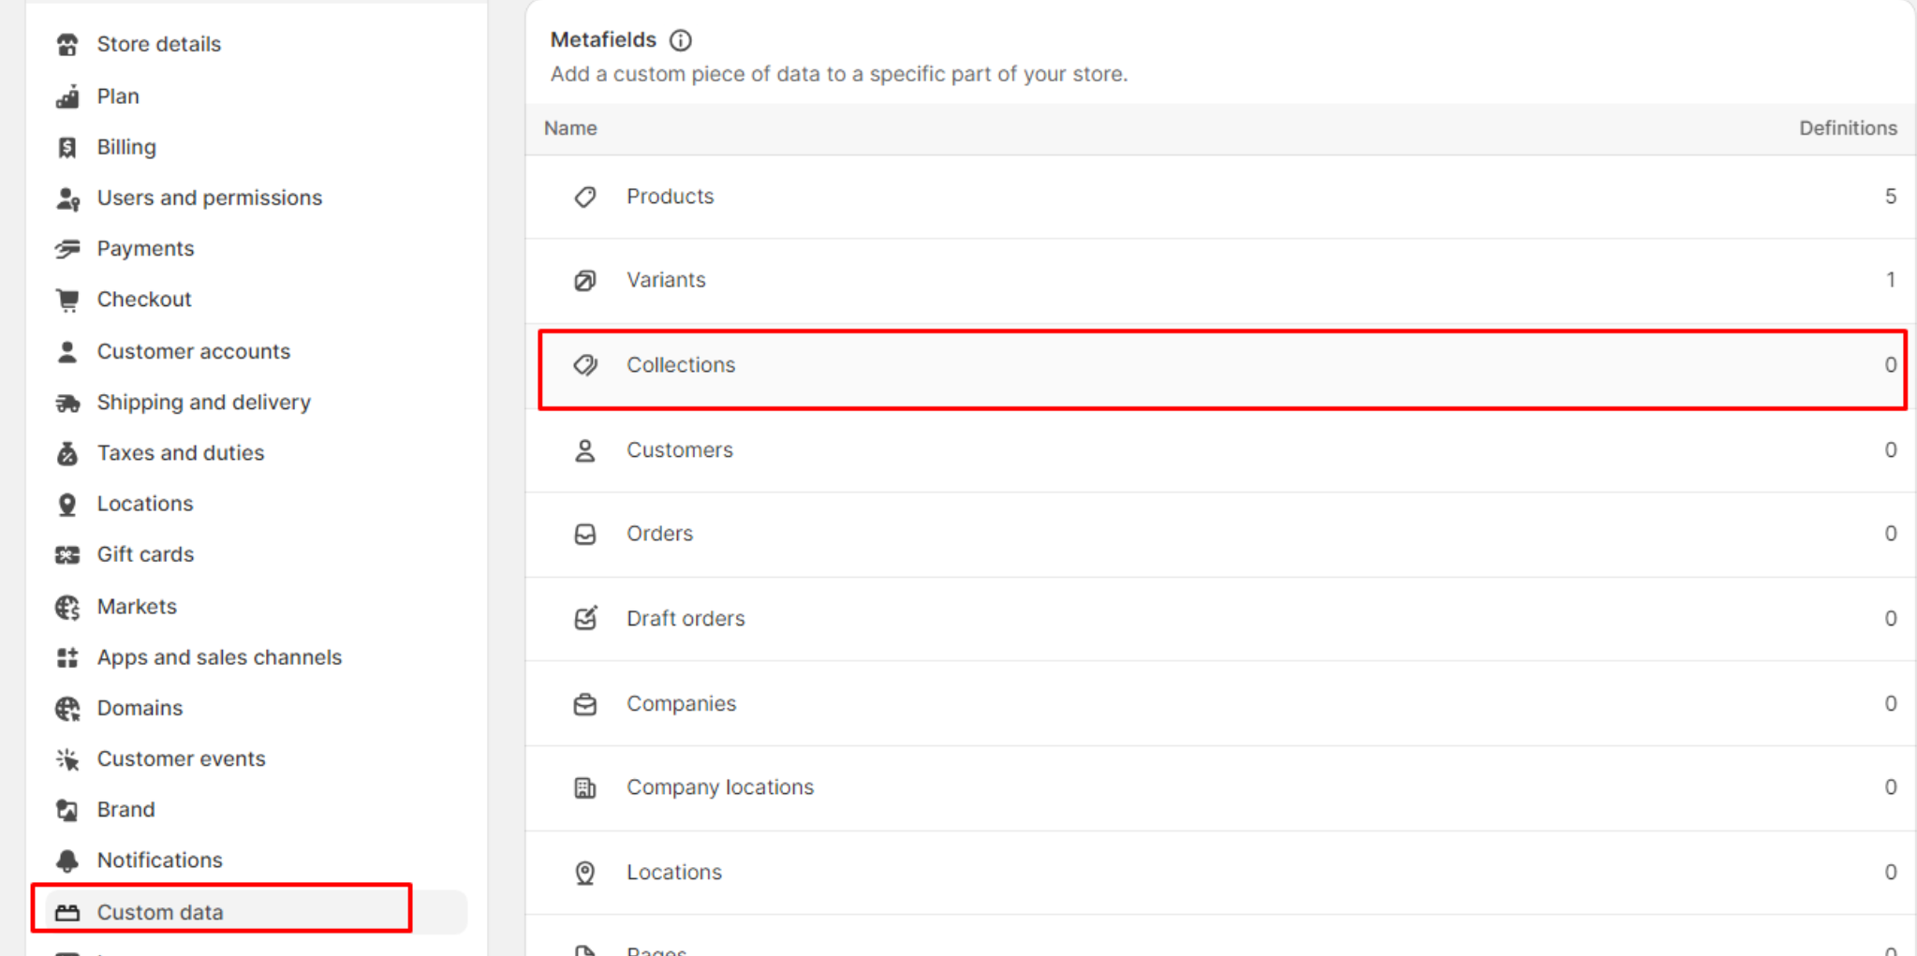
Task: Click the Plan chart icon
Action: click(x=67, y=96)
